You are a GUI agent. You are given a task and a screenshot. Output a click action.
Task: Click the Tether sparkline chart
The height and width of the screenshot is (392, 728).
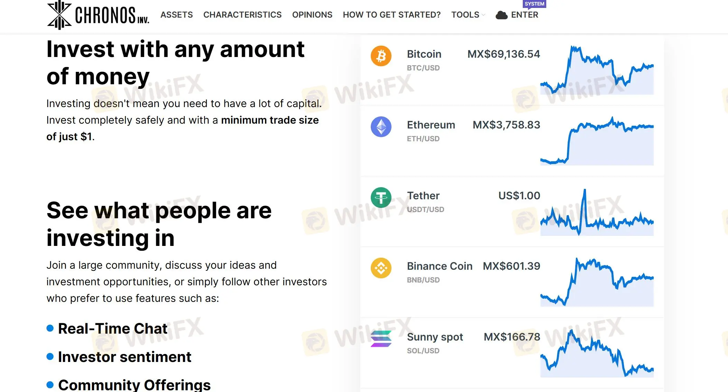[x=598, y=212]
